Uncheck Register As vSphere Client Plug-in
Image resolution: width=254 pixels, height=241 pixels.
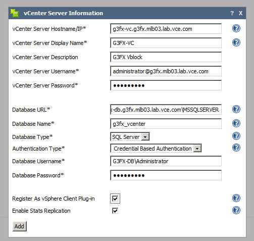[115, 199]
